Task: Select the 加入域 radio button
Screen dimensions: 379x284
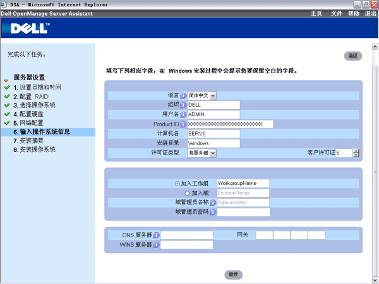Action: [x=186, y=193]
